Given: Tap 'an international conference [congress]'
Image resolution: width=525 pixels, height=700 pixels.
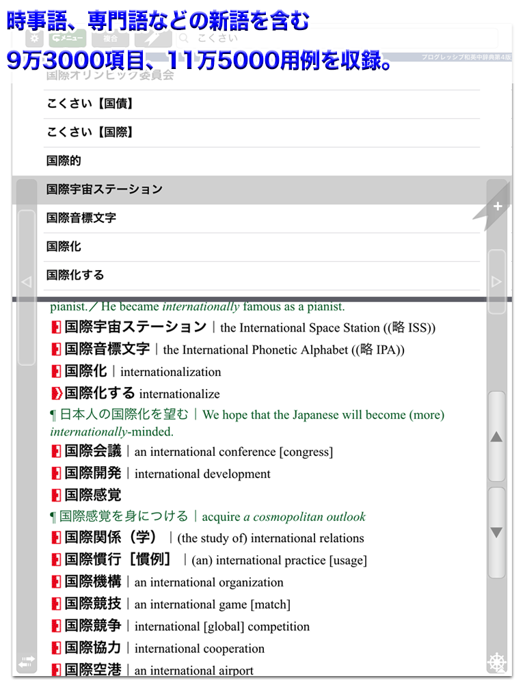Looking at the screenshot, I should (234, 453).
